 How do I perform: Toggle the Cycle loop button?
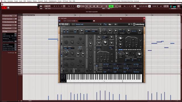(102, 6)
